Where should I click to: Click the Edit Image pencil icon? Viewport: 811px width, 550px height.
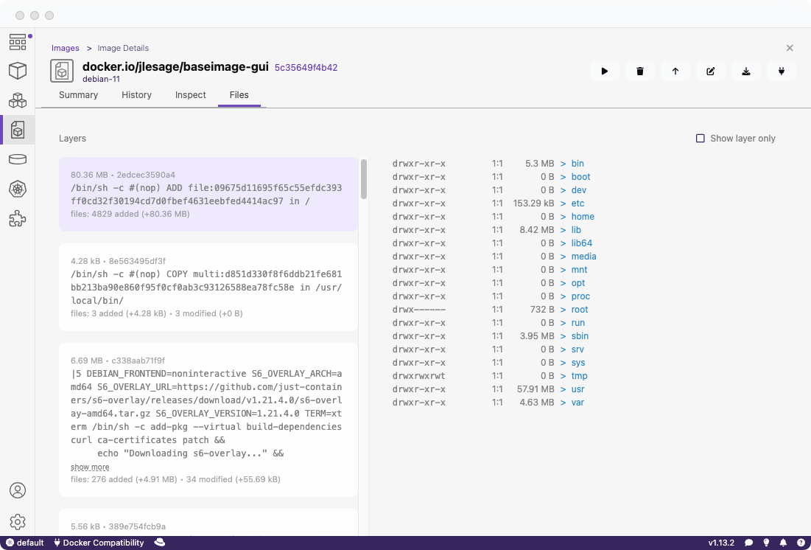coord(710,72)
